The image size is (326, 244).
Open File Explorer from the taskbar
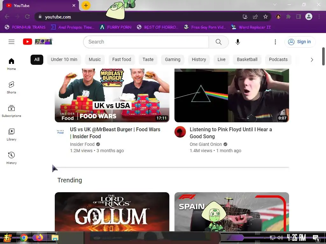pyautogui.click(x=55, y=238)
